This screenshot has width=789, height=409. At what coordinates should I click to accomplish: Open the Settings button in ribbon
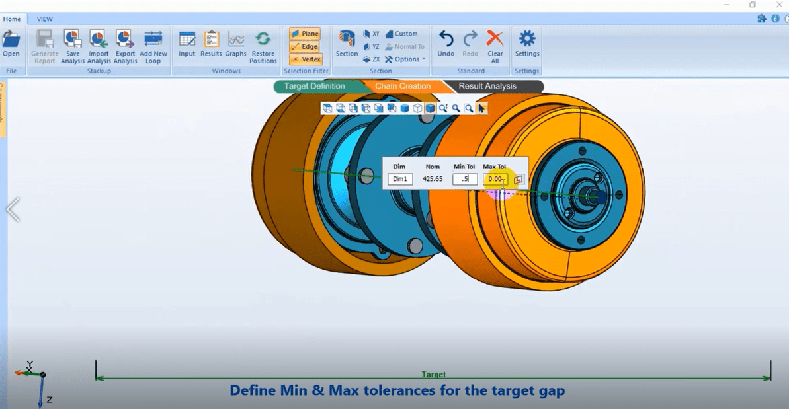point(527,40)
